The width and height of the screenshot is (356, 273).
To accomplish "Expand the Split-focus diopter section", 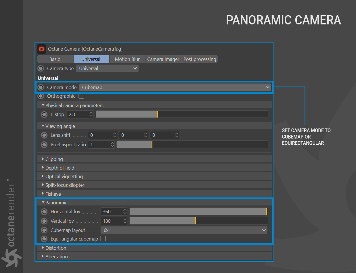I will (x=154, y=185).
